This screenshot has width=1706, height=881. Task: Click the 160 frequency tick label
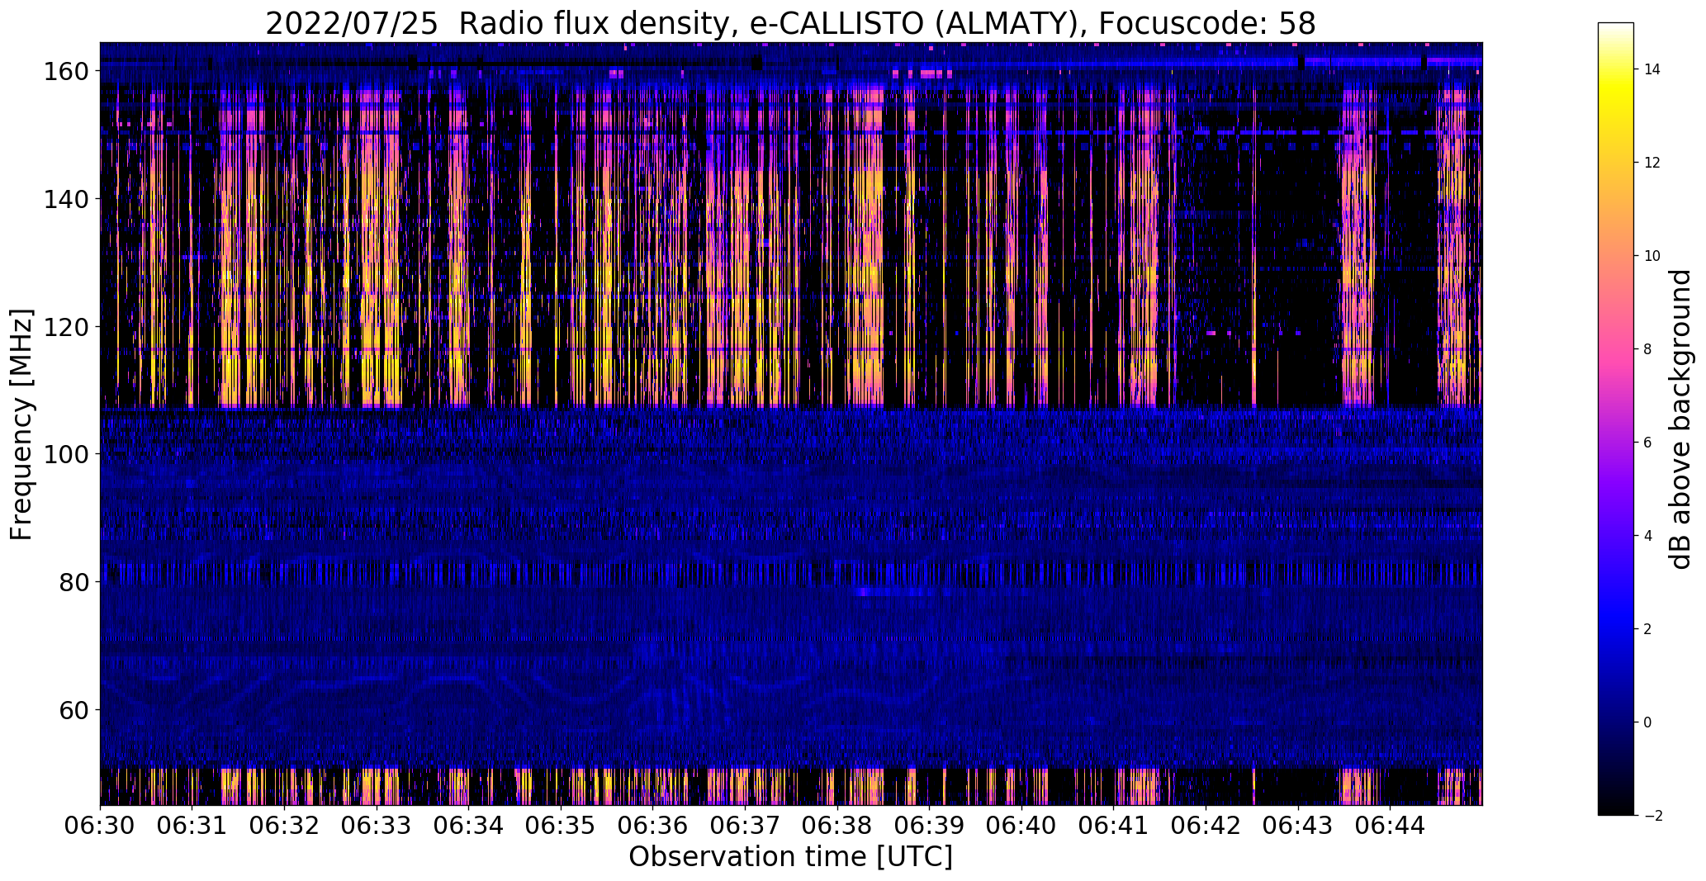(x=68, y=71)
